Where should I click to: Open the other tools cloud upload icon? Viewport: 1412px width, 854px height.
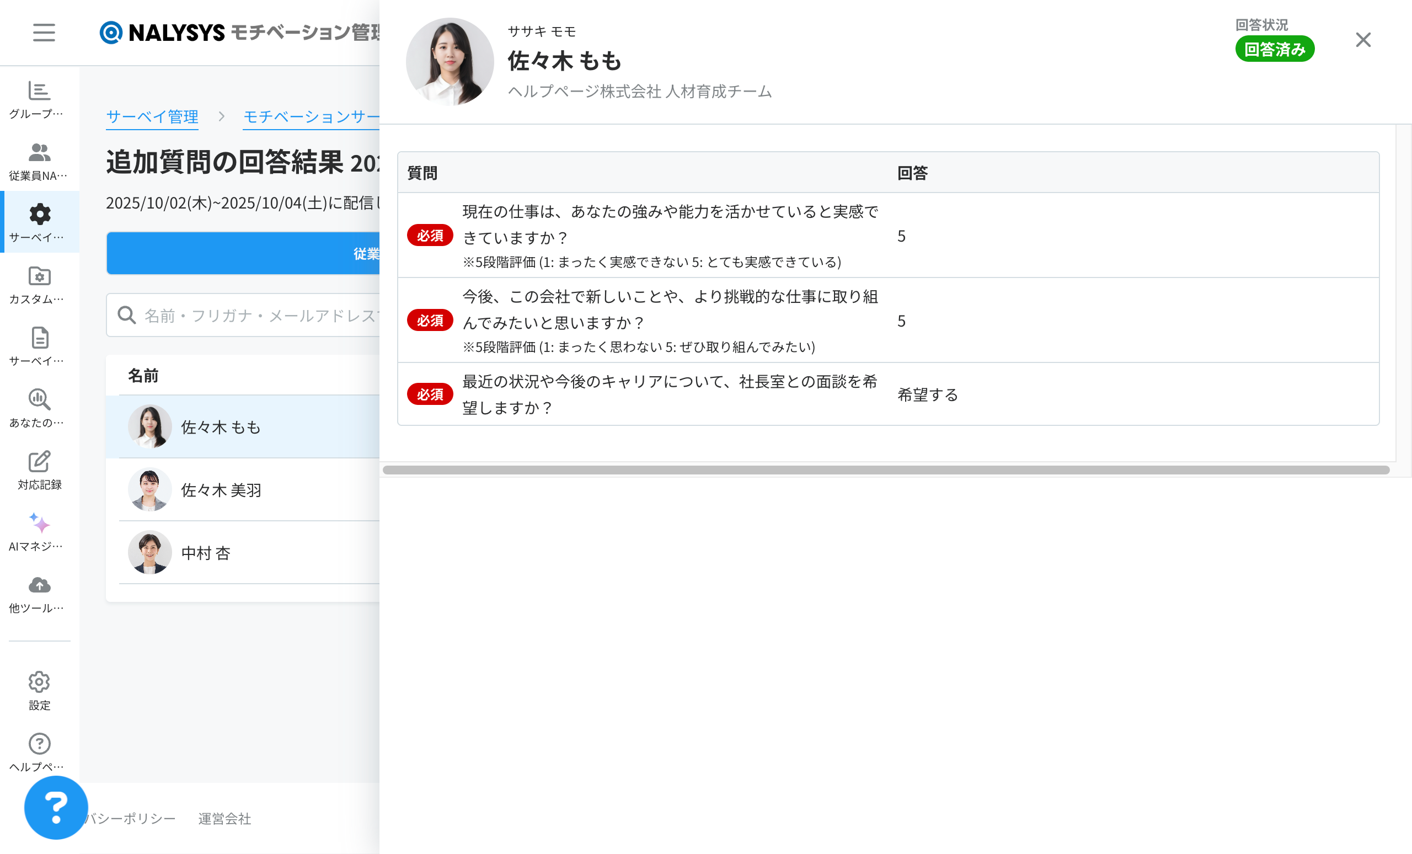coord(39,585)
